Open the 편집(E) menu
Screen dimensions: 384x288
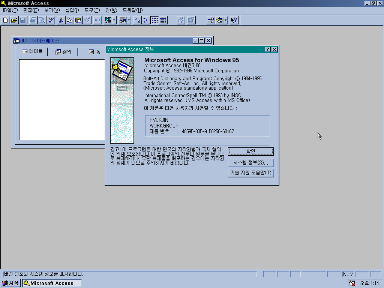coord(31,10)
